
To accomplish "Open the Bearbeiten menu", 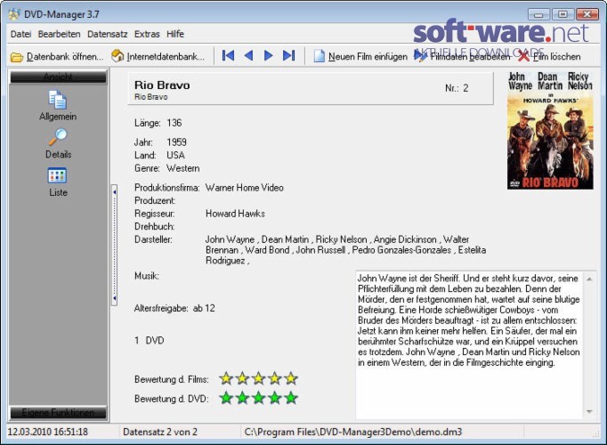I will coord(60,34).
